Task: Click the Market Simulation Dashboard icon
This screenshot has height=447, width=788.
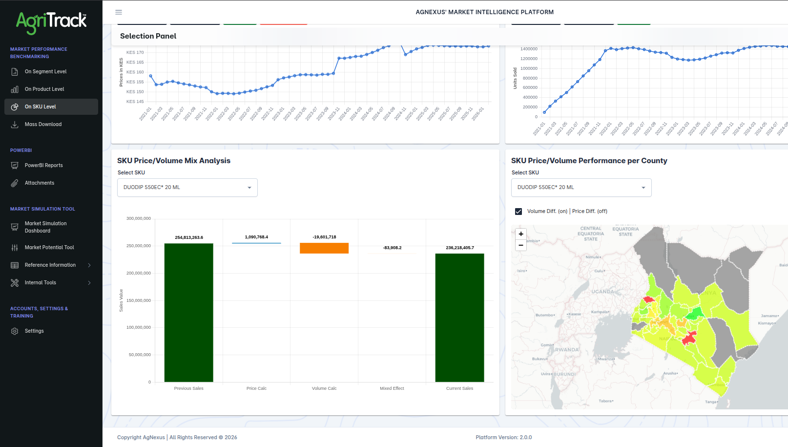Action: click(x=15, y=227)
